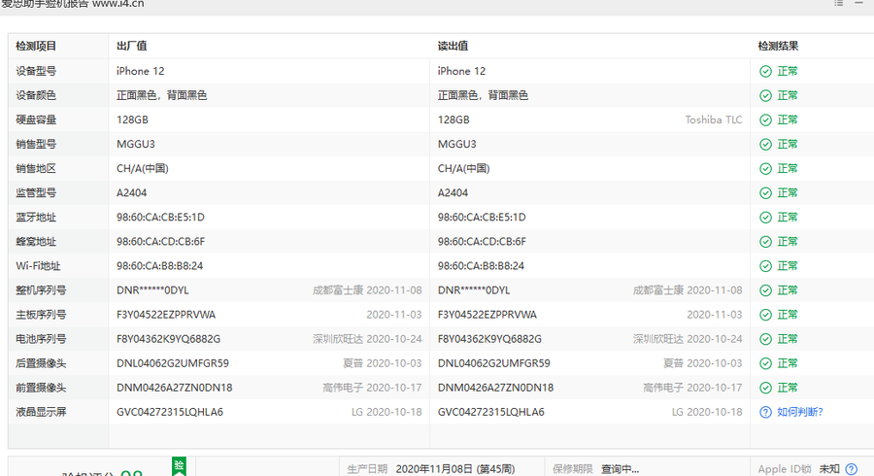874x476 pixels.
Task: Select the 设备颜色 row label
Action: pyautogui.click(x=36, y=96)
